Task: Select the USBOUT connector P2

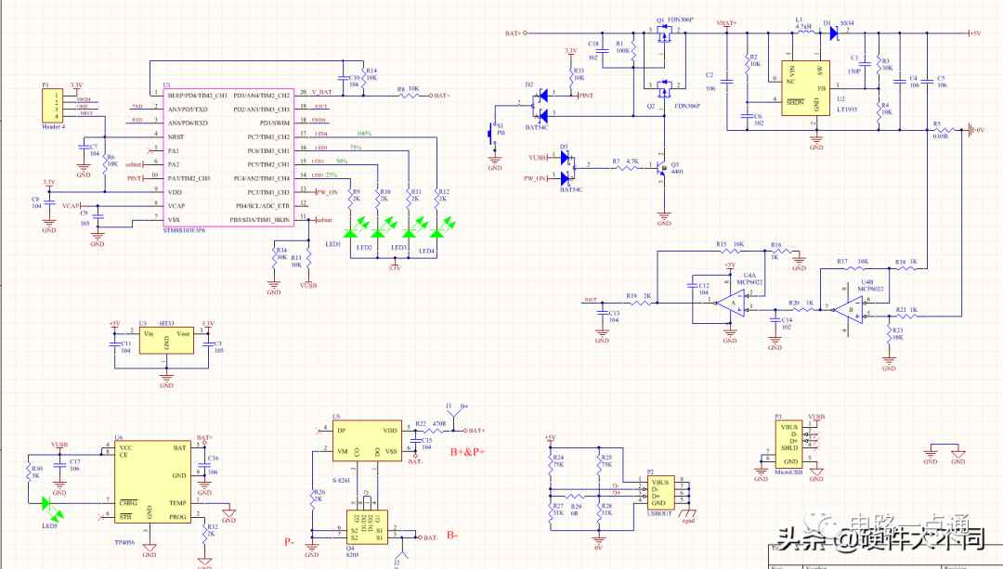Action: coord(658,492)
